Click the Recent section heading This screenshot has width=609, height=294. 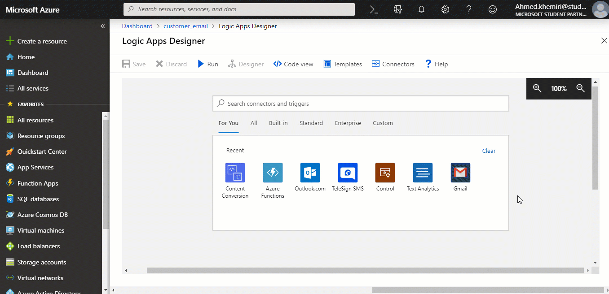click(x=235, y=151)
